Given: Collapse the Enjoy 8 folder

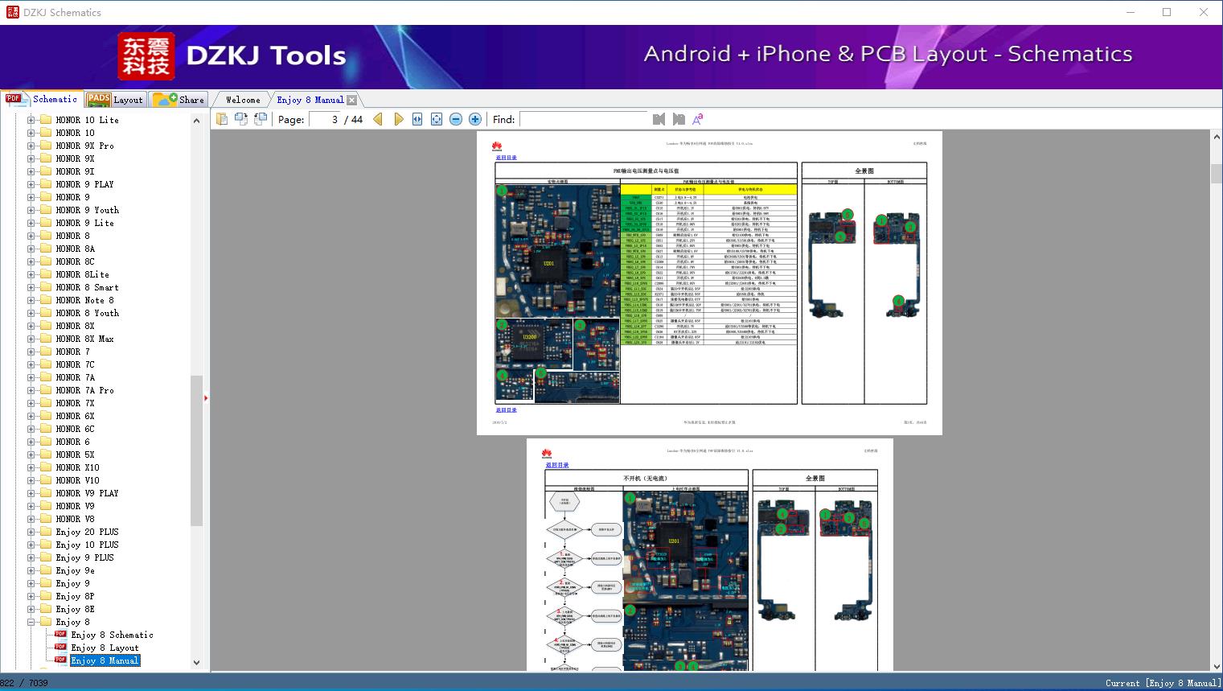Looking at the screenshot, I should [31, 622].
